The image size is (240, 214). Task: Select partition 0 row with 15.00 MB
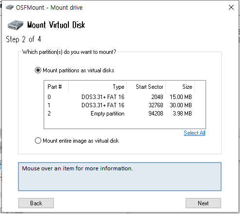coord(120,97)
